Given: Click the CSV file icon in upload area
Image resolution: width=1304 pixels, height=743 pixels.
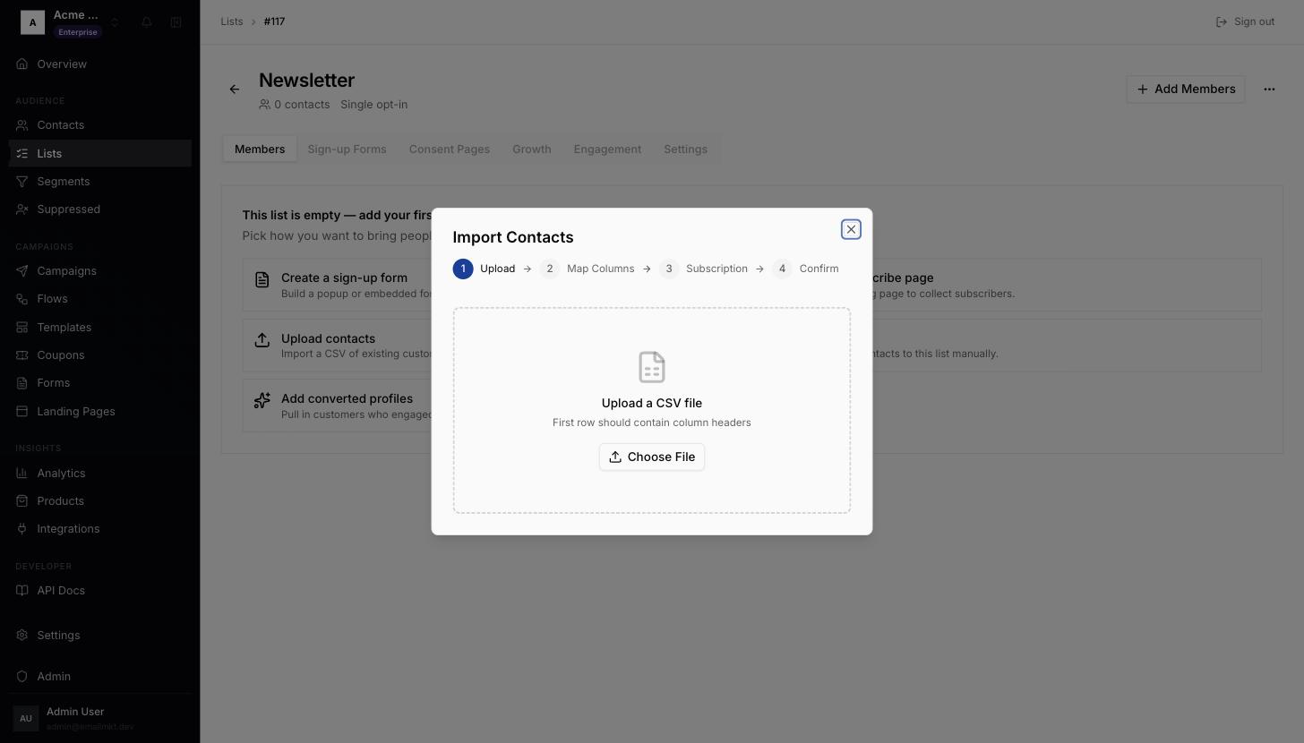Looking at the screenshot, I should (x=652, y=367).
